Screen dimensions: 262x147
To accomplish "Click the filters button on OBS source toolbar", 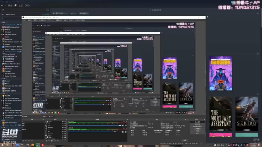I will point(51,117).
